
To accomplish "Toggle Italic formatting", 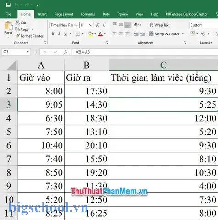I will point(59,34).
